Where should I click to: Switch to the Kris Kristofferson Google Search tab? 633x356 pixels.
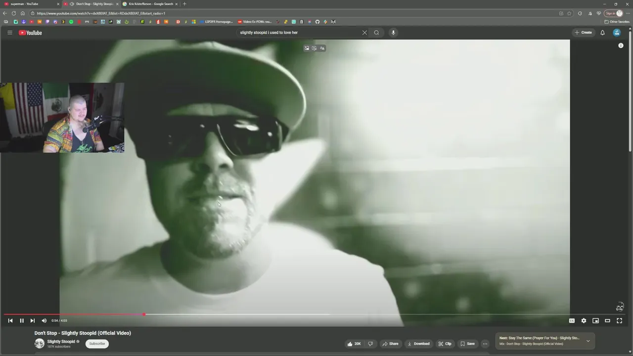[150, 4]
